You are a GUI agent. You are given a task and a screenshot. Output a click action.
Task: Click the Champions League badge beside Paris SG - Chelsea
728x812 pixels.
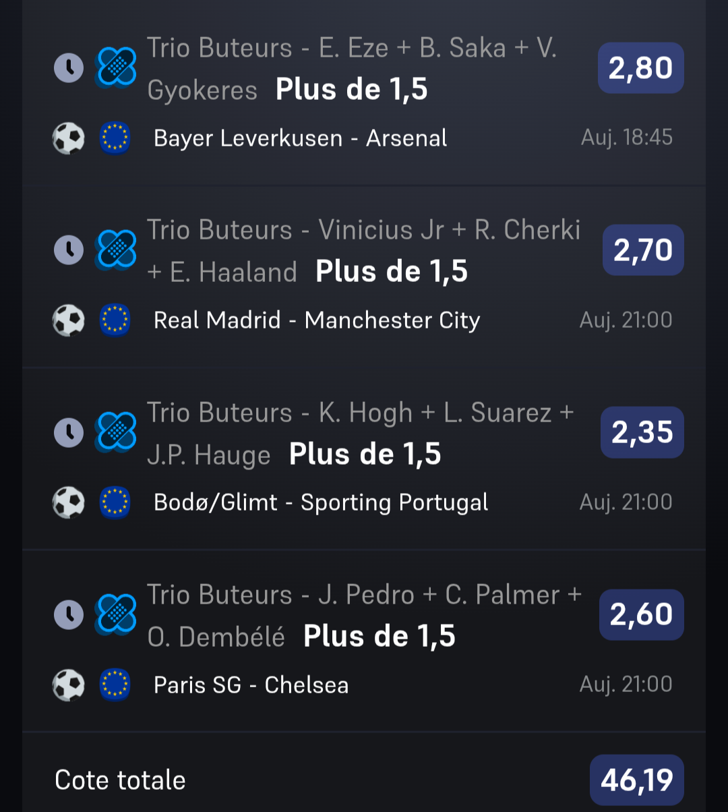[115, 685]
